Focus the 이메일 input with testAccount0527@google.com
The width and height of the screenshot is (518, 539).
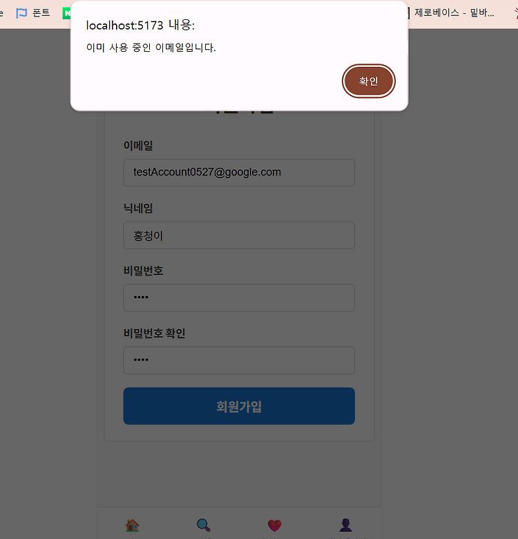(239, 173)
